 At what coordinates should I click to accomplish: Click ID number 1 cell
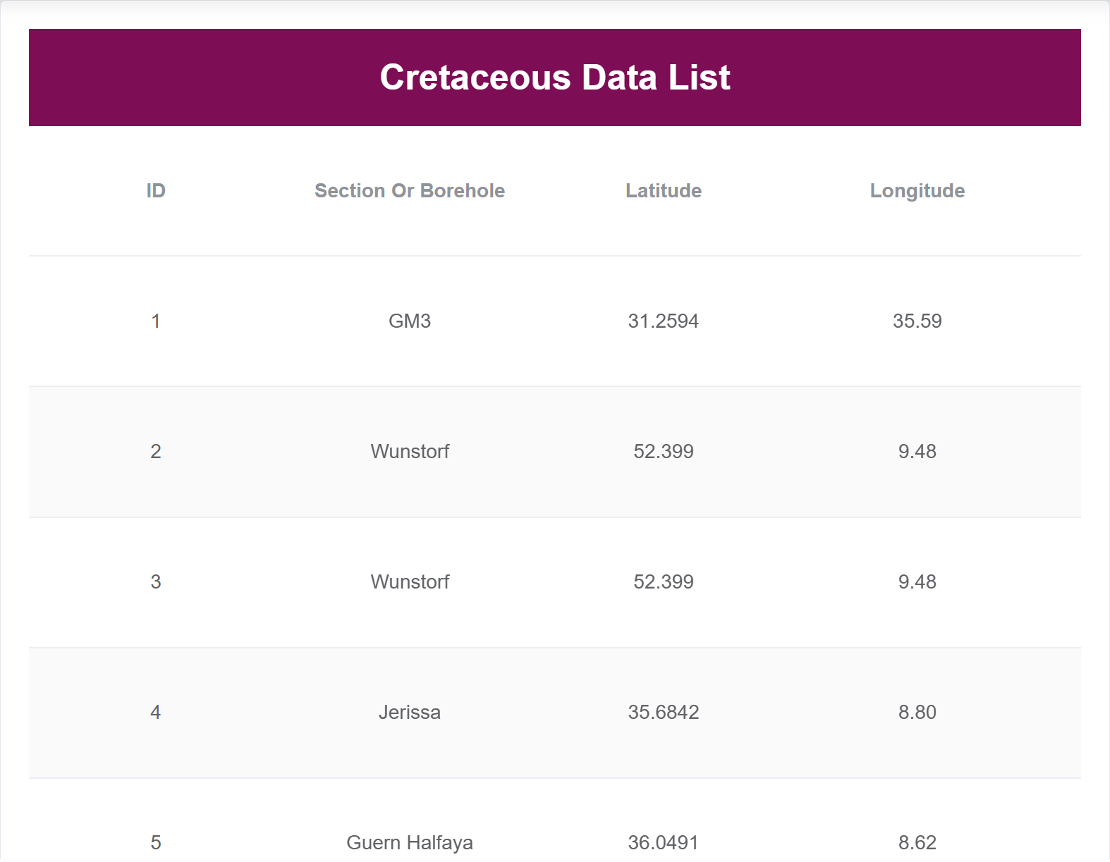pyautogui.click(x=156, y=321)
